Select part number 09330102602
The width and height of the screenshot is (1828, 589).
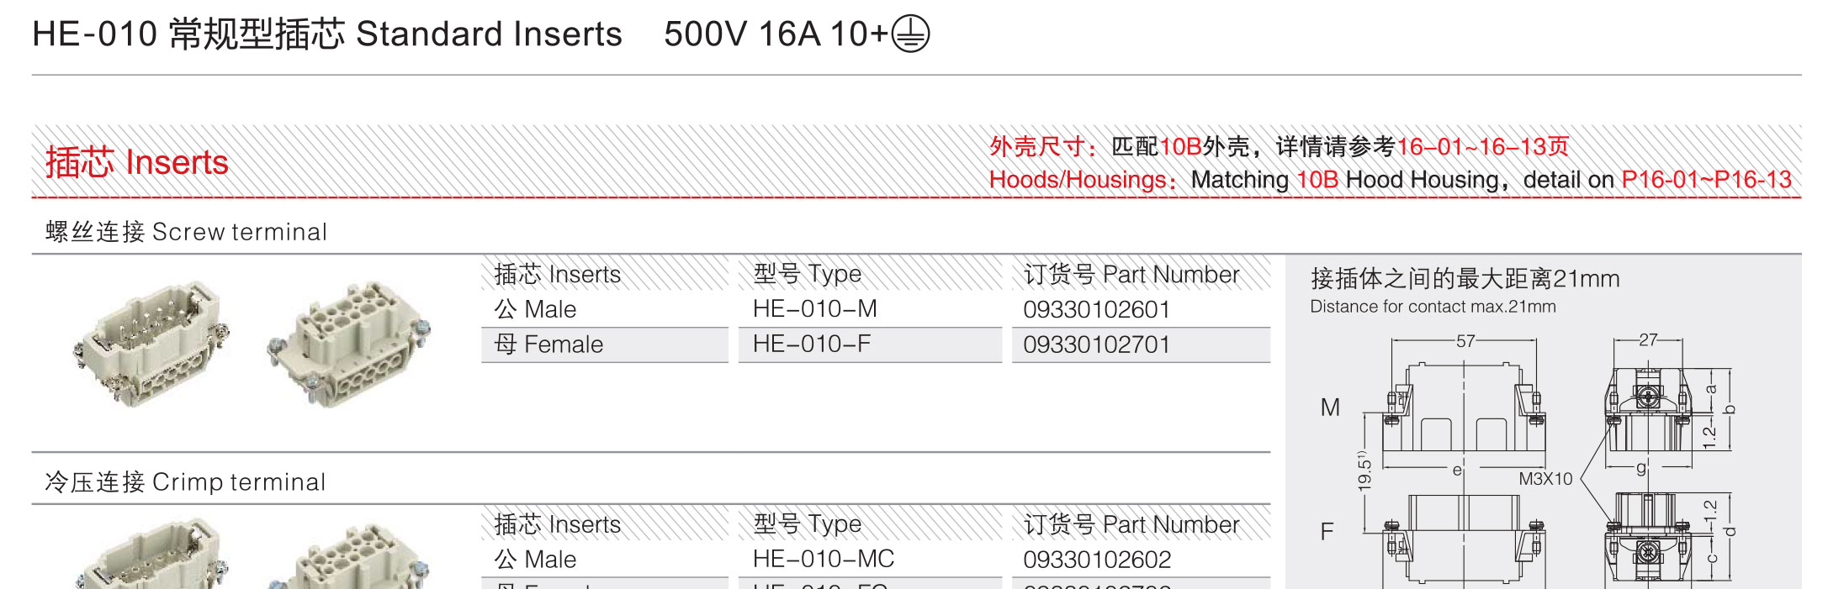(1097, 560)
